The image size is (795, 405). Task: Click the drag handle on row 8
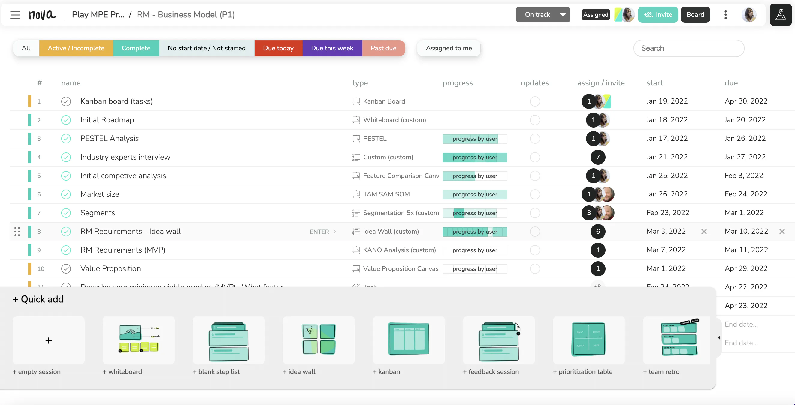[17, 231]
